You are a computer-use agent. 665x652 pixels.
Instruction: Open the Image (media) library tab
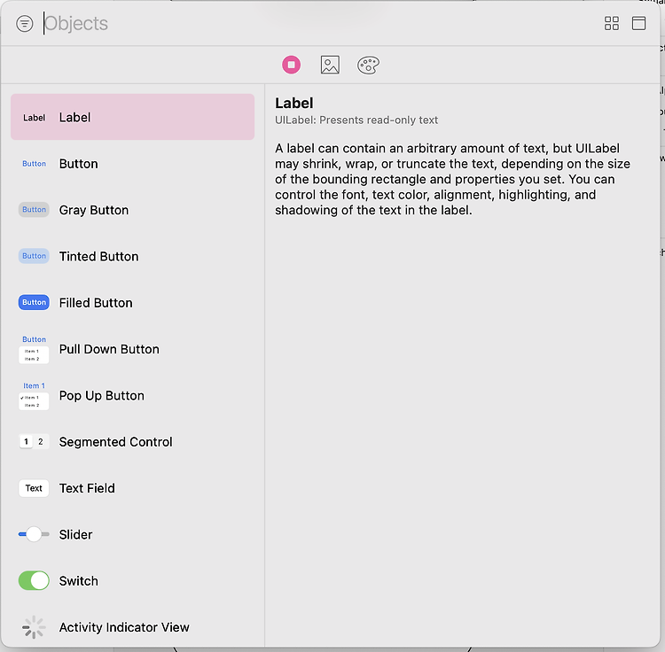(x=330, y=65)
